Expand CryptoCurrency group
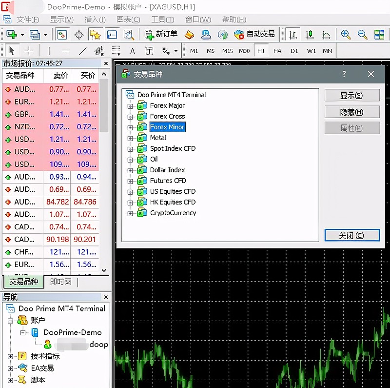The width and height of the screenshot is (390, 388). click(130, 214)
